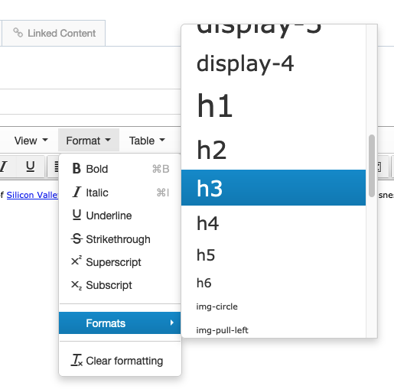Choose Underline in the Format menu
Image resolution: width=394 pixels, height=389 pixels.
(120, 216)
